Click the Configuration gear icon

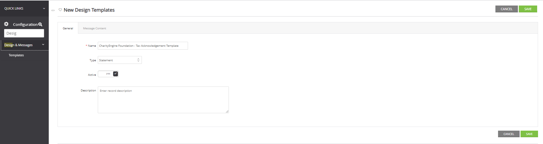point(6,24)
